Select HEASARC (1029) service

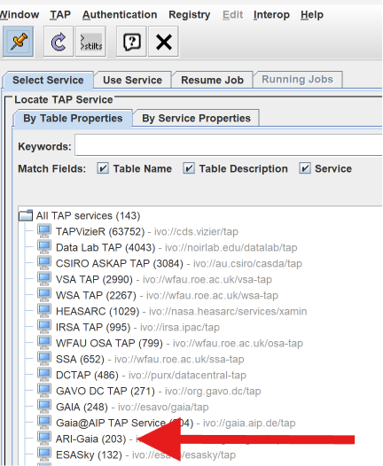[98, 311]
